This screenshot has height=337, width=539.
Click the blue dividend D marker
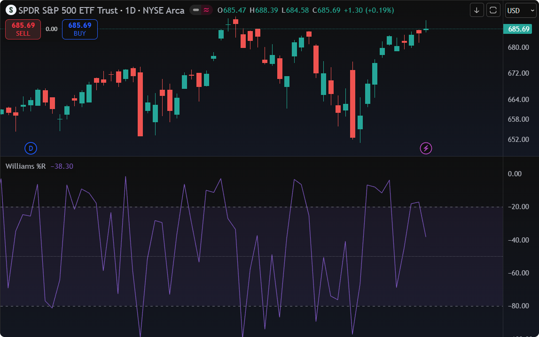[31, 149]
